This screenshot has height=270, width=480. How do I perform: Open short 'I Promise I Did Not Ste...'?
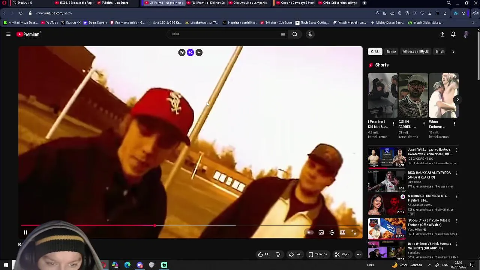click(382, 95)
